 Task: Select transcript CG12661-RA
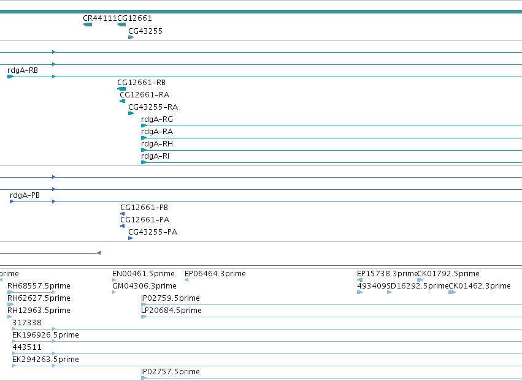[x=145, y=95]
